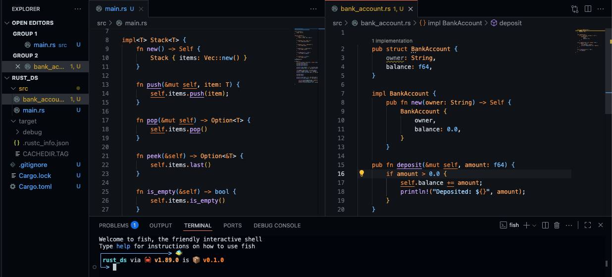Open the Output panel tab
The width and height of the screenshot is (612, 277).
(161, 225)
